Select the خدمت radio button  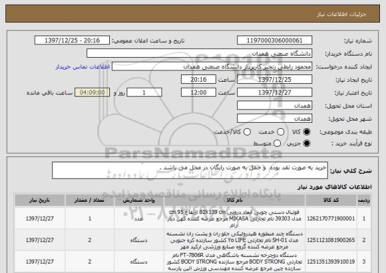tap(280, 132)
